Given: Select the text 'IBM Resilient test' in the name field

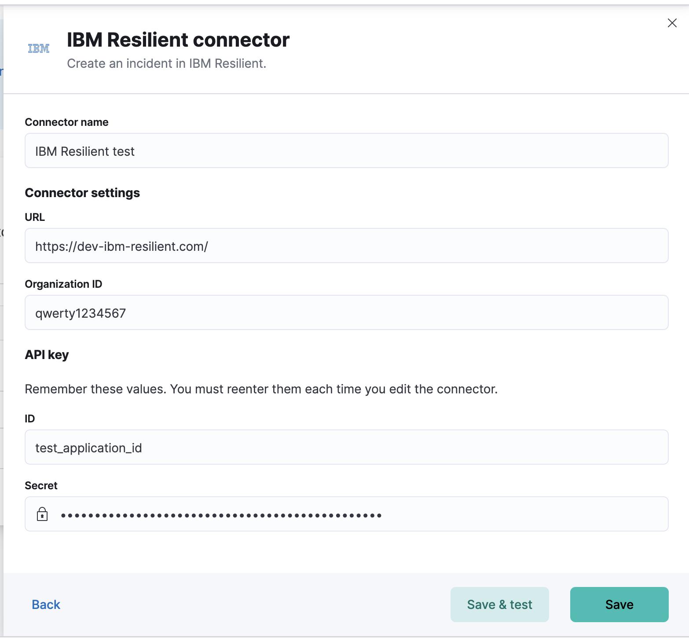Looking at the screenshot, I should pyautogui.click(x=85, y=151).
